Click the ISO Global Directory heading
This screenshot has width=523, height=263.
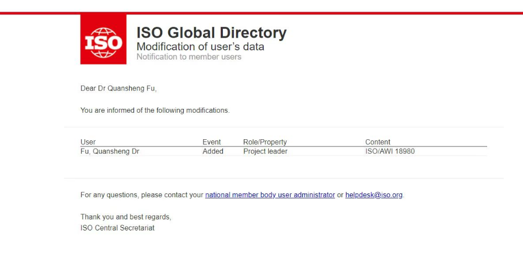pyautogui.click(x=211, y=33)
